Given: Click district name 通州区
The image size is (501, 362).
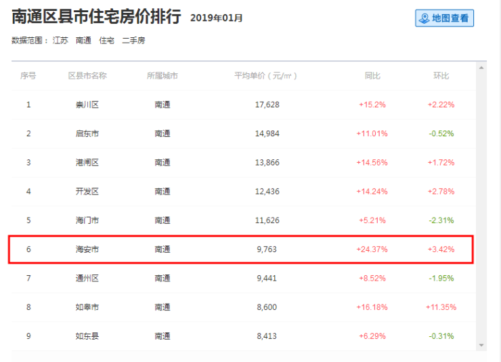Looking at the screenshot, I should [x=87, y=278].
